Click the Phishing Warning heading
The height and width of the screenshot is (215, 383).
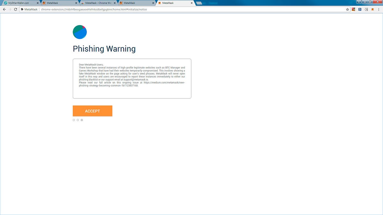click(x=104, y=49)
